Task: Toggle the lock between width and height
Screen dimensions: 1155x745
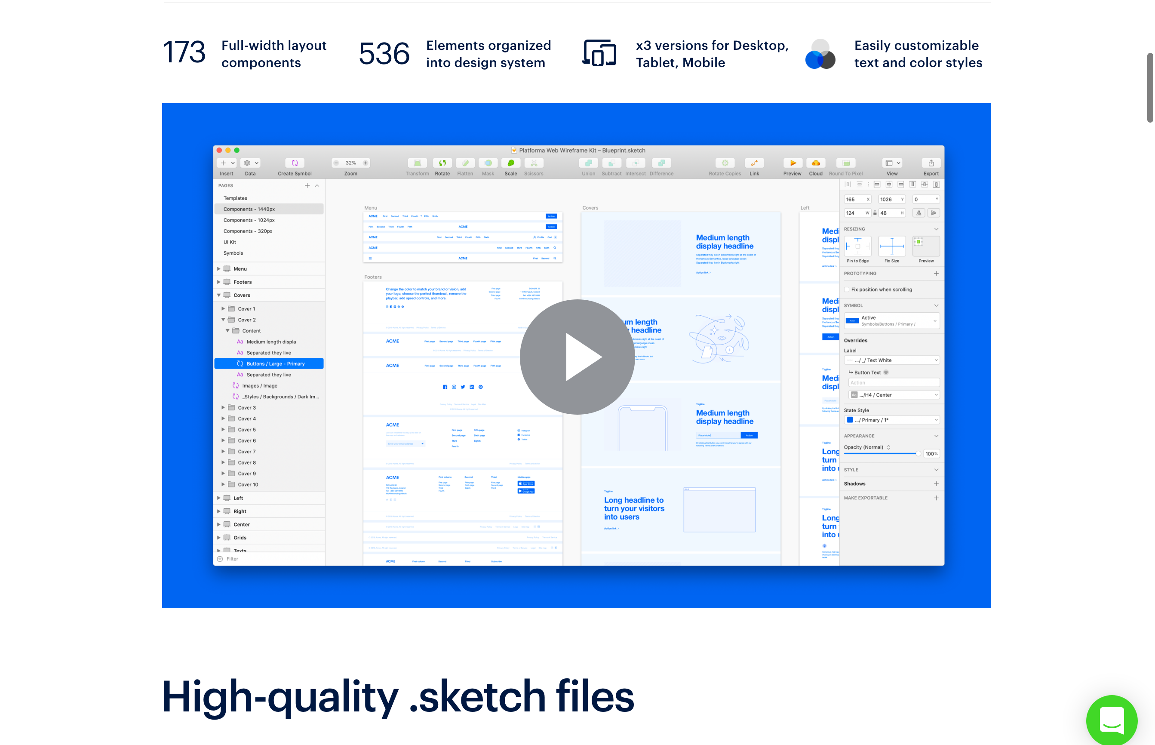Action: (875, 213)
